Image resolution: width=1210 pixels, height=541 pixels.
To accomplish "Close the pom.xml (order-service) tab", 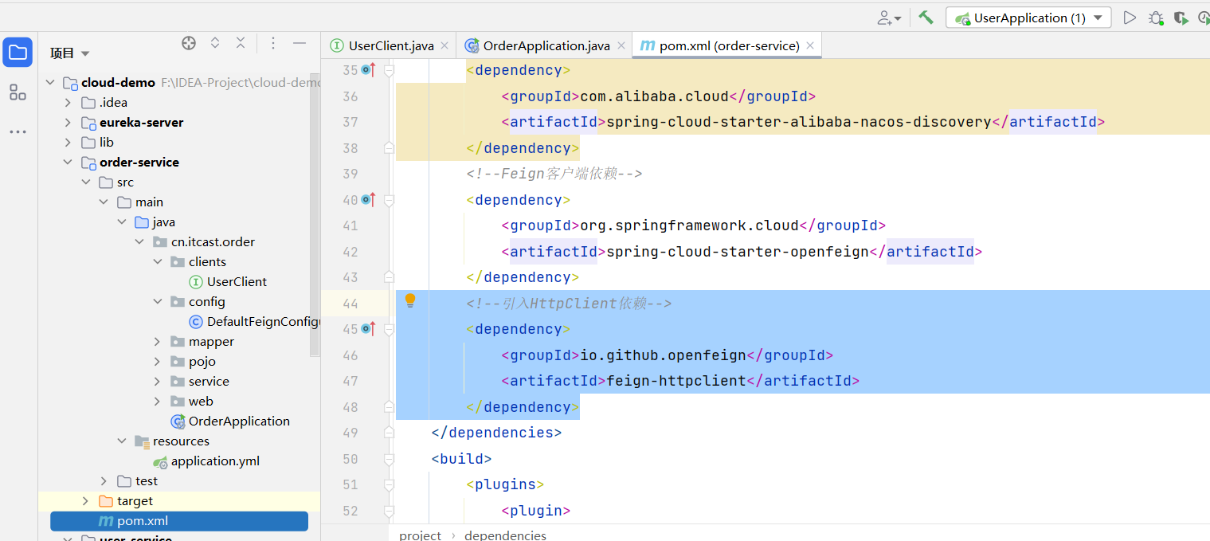I will 810,46.
